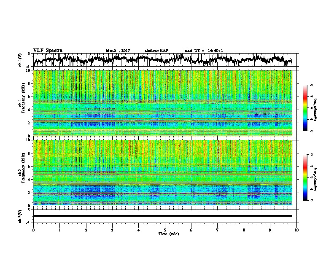Click the ch.1 spectrogram color scale bar
The image size is (334, 258).
click(x=305, y=108)
